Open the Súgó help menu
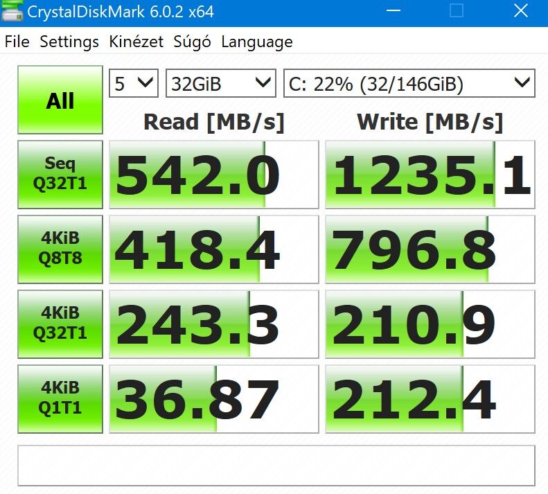The height and width of the screenshot is (494, 548). pyautogui.click(x=192, y=42)
